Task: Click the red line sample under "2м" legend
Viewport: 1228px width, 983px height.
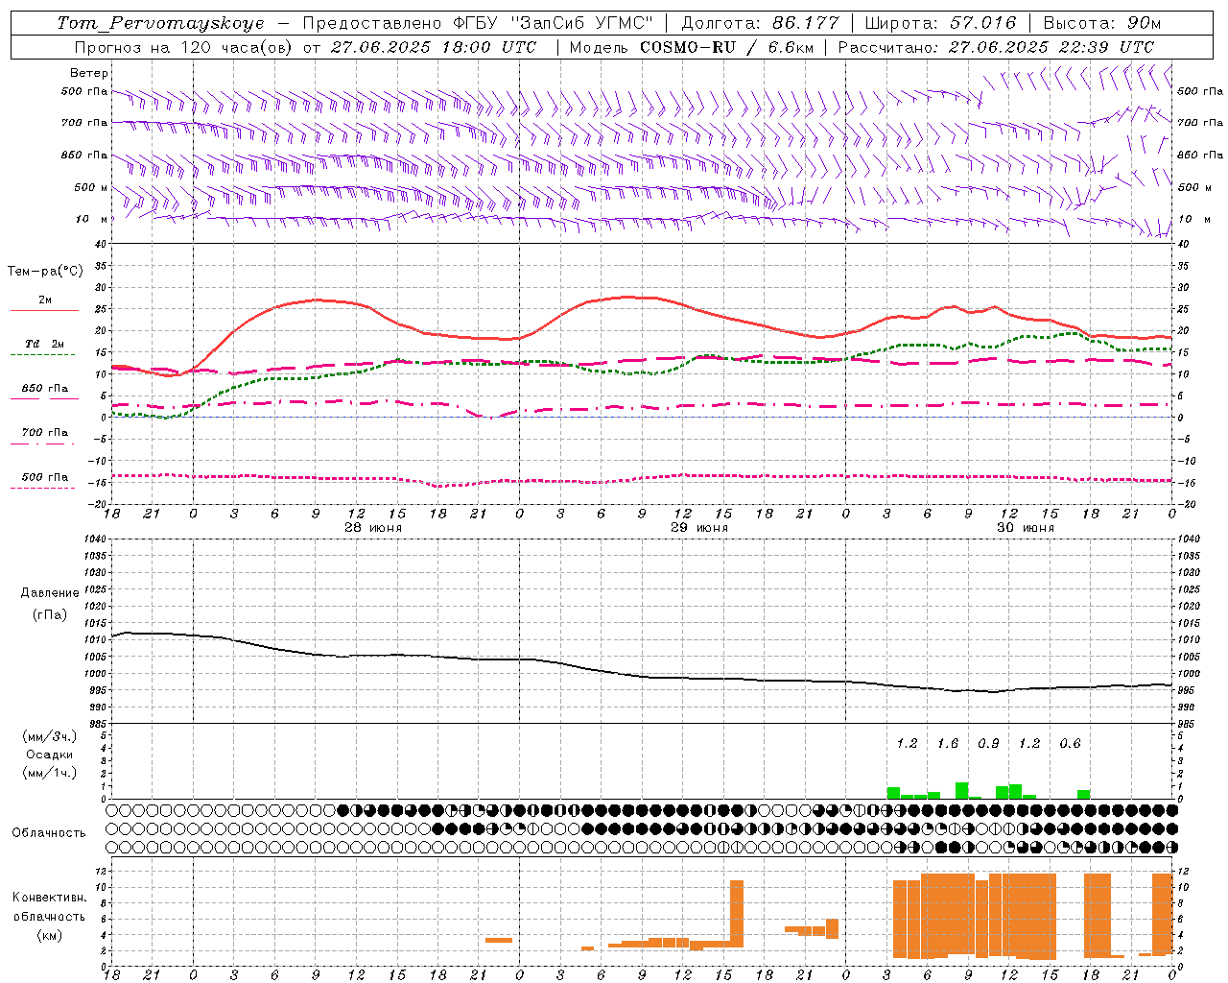Action: 44,310
